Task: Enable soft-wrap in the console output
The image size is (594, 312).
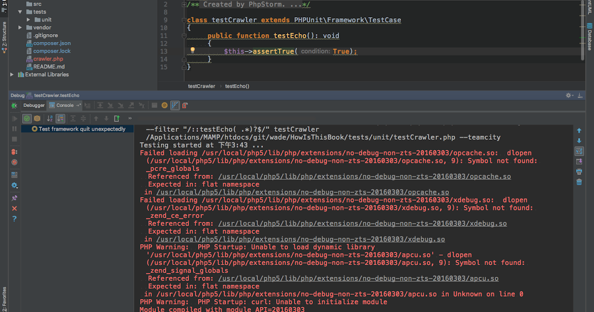Action: [579, 151]
